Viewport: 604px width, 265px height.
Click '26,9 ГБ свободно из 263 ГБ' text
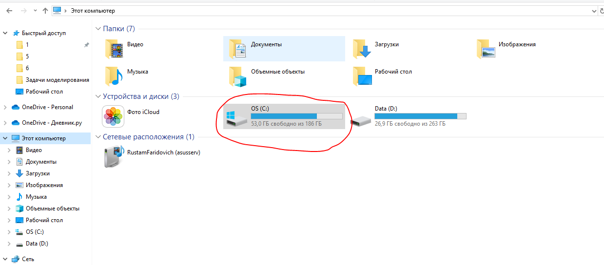410,124
